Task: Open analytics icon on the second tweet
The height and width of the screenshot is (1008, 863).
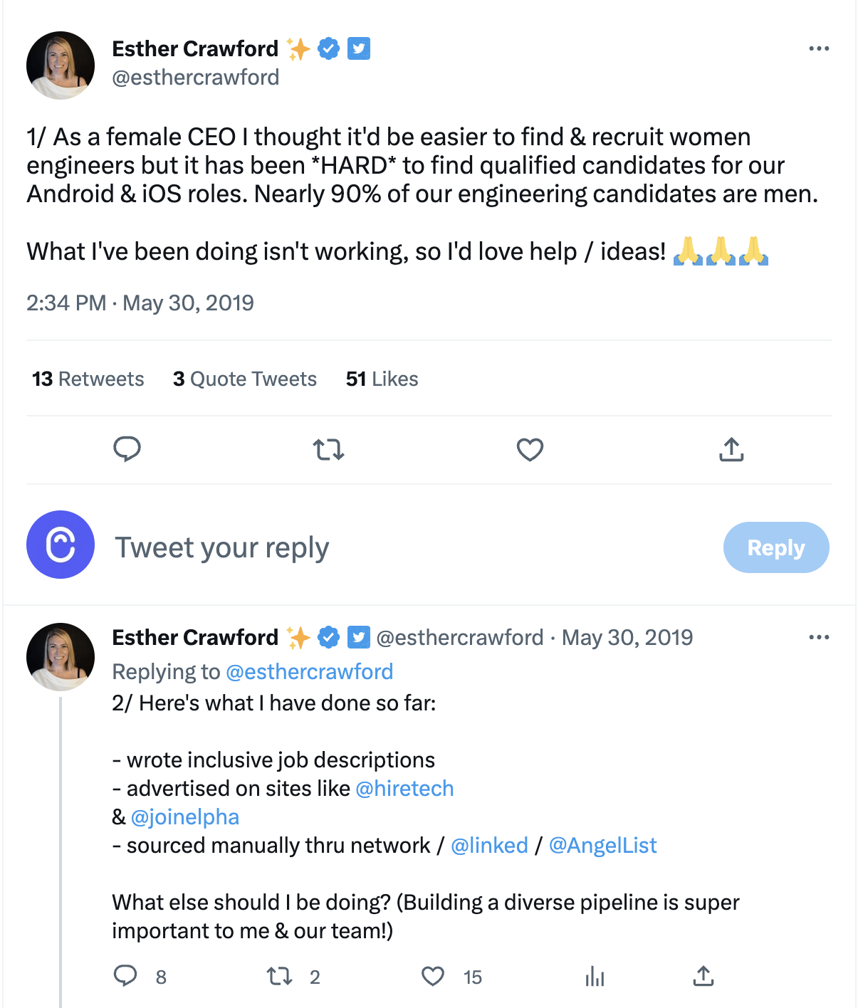Action: click(595, 976)
